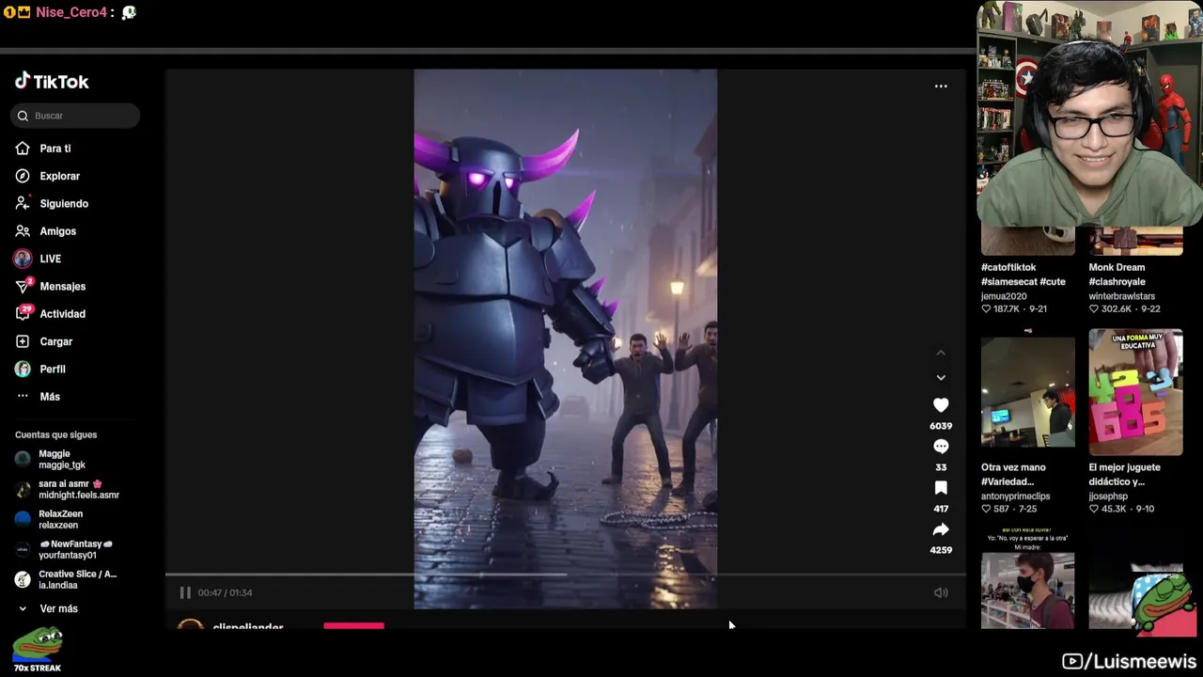The image size is (1203, 677).
Task: Go to next video with down chevron
Action: (x=941, y=377)
